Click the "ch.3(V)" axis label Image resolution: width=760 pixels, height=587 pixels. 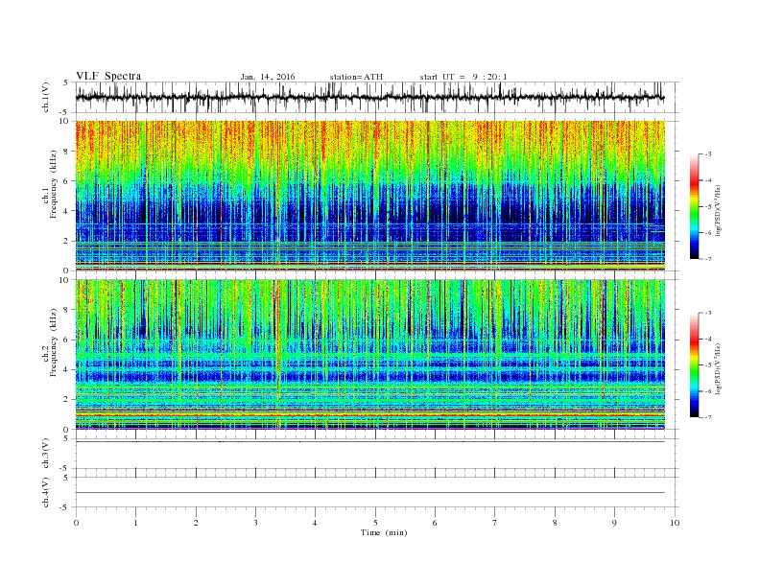coord(46,454)
